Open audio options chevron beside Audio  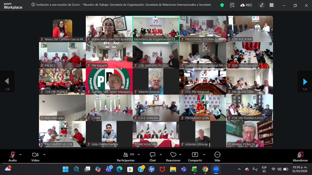(21, 155)
